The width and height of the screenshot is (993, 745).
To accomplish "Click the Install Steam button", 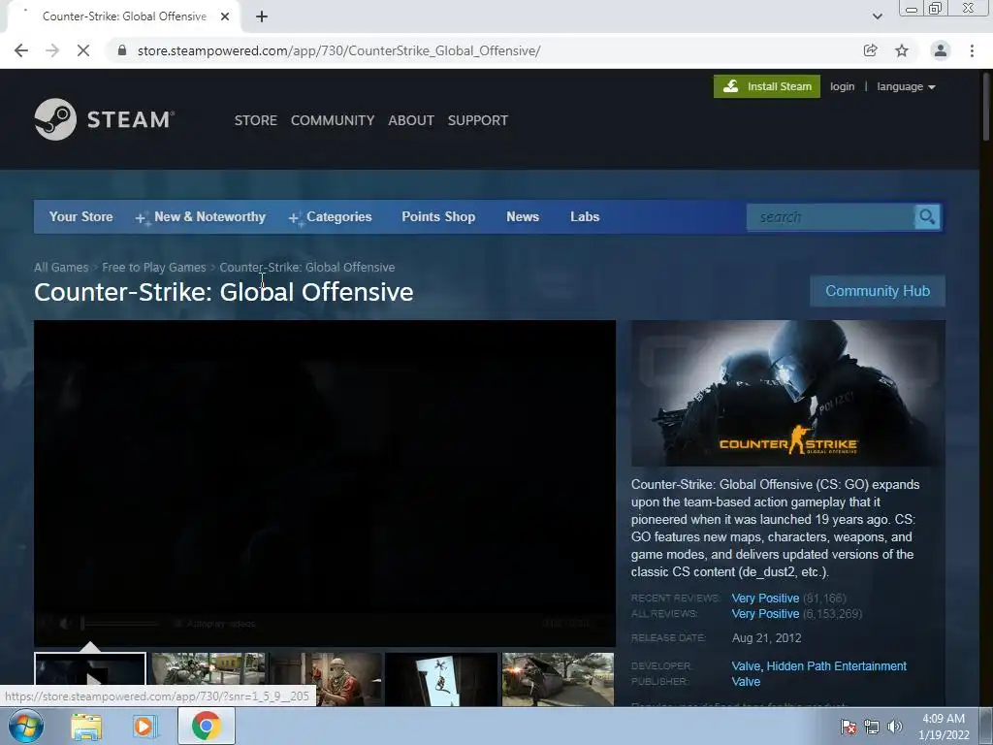I will pyautogui.click(x=767, y=86).
